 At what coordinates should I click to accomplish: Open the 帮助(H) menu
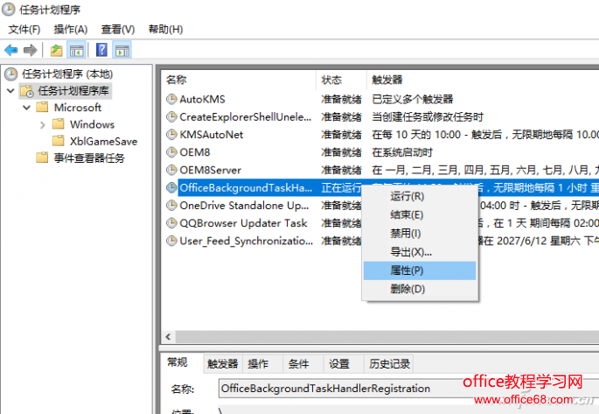click(165, 30)
